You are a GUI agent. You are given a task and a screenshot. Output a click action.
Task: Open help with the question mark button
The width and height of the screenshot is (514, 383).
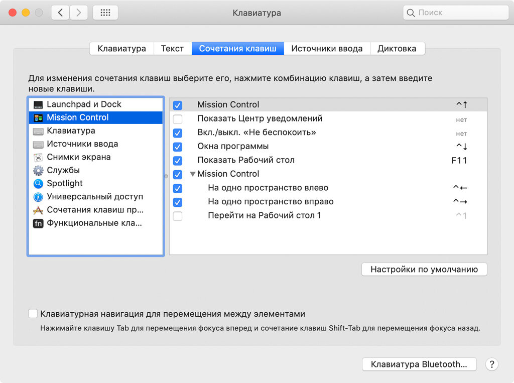click(x=492, y=364)
